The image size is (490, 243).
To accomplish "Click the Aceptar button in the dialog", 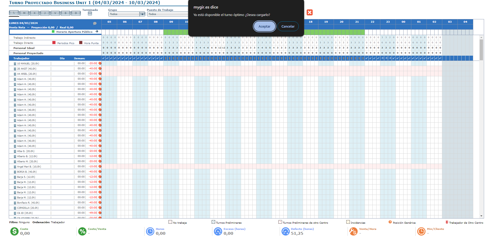I will [x=264, y=26].
